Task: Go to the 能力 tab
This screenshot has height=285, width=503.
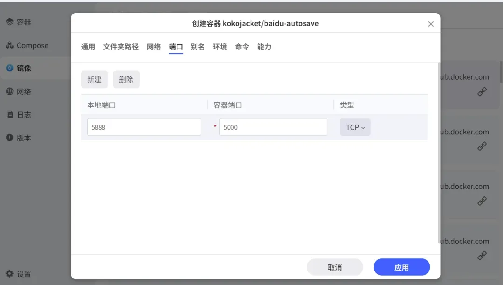Action: click(x=264, y=47)
